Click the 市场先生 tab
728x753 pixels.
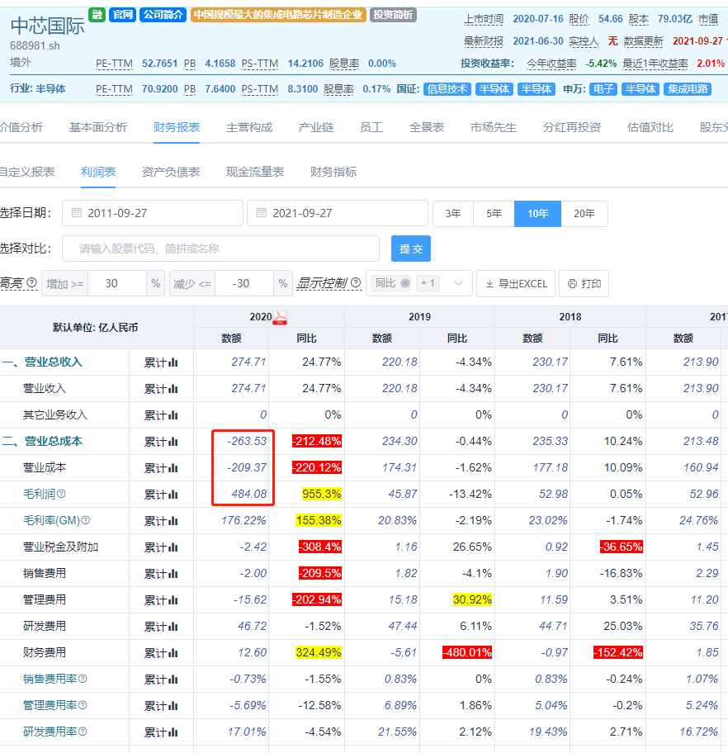(494, 127)
